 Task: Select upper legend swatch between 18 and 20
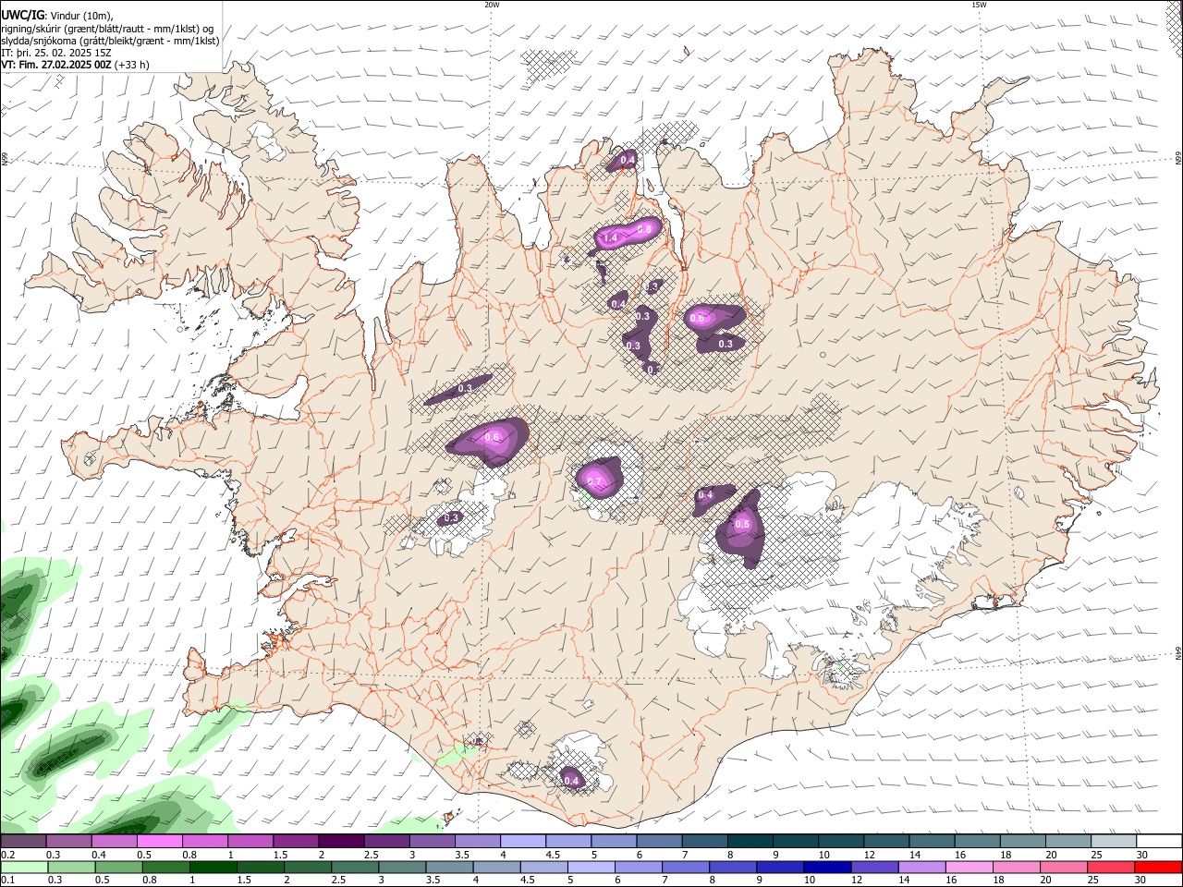tap(1023, 841)
